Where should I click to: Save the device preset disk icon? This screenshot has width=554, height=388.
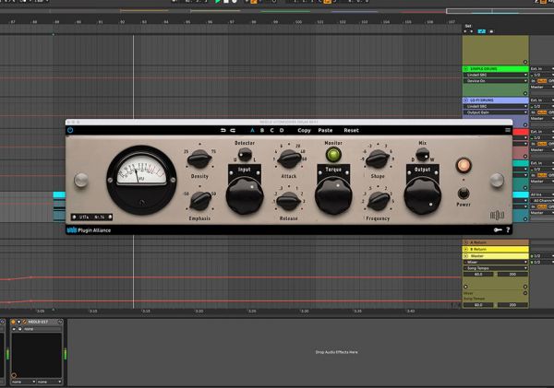pos(20,329)
